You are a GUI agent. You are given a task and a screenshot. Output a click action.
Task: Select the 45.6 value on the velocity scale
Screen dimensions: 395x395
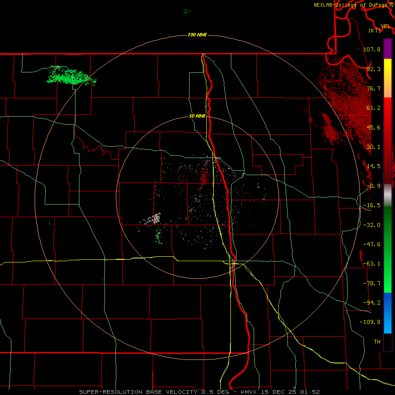[373, 127]
